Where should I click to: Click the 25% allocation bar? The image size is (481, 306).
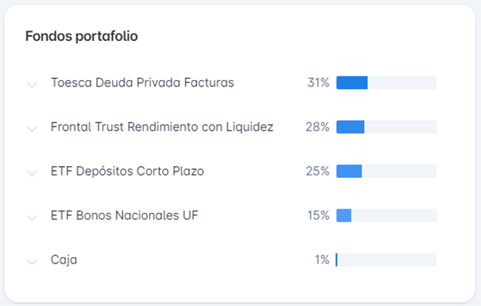(x=386, y=171)
